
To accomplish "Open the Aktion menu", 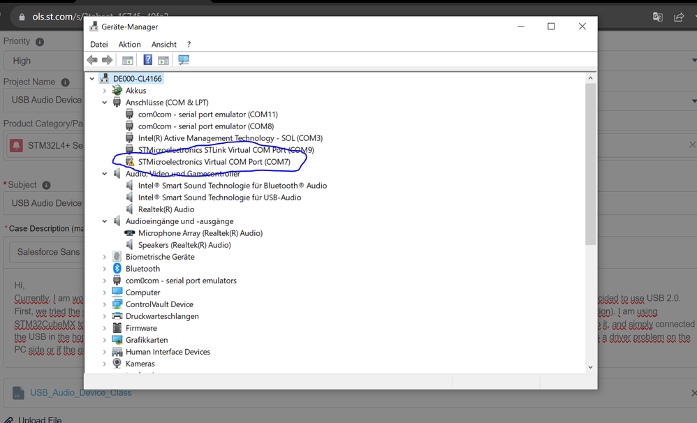I will point(129,45).
